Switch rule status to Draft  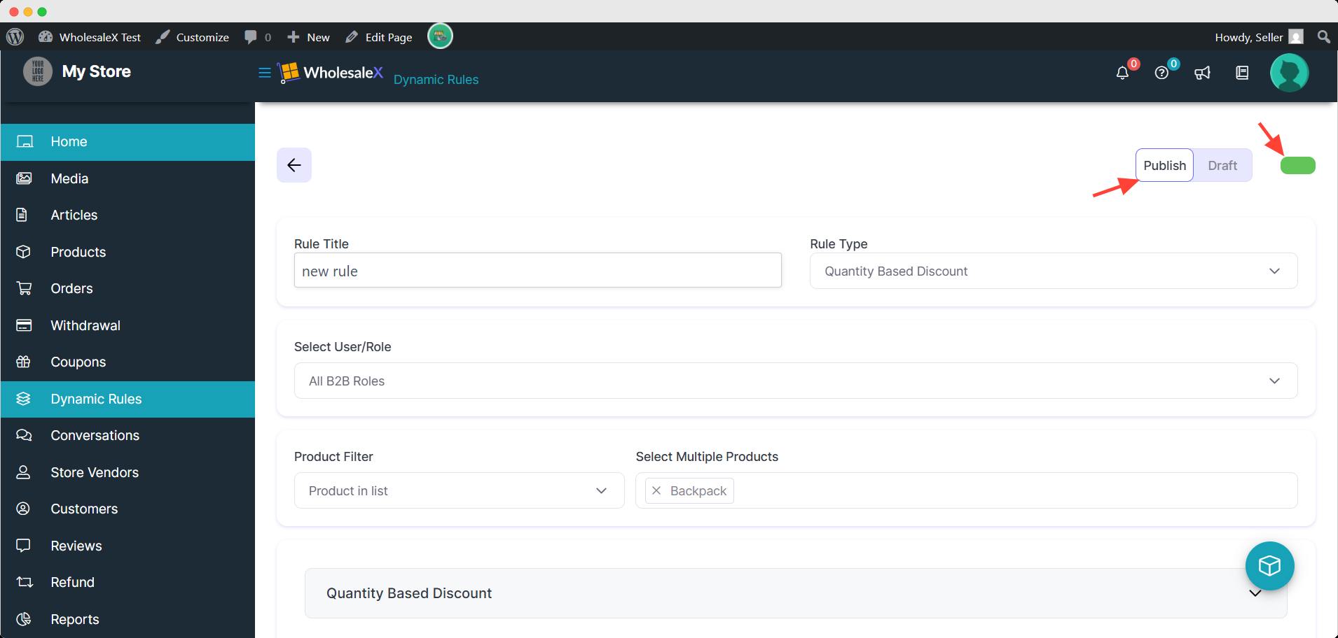(1222, 165)
